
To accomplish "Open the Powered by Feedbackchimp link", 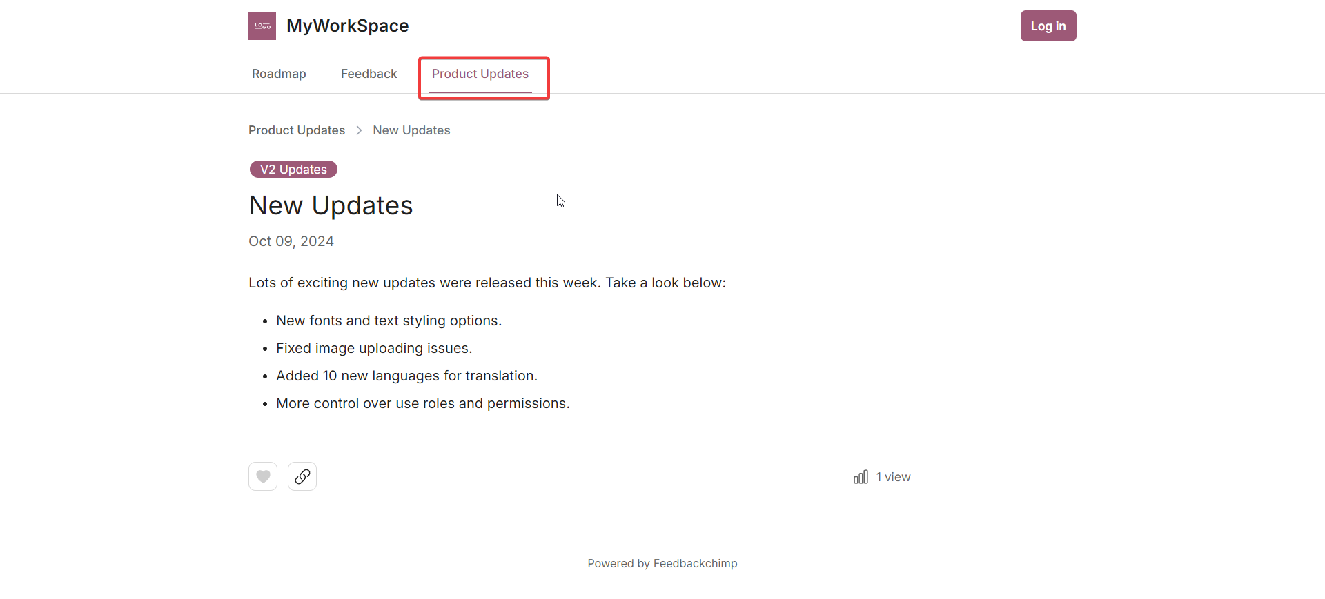I will click(662, 563).
